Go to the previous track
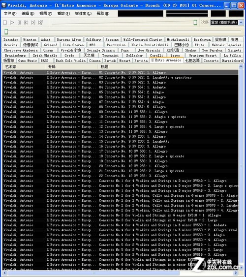Screen dimensions: 246x277 (26, 23)
